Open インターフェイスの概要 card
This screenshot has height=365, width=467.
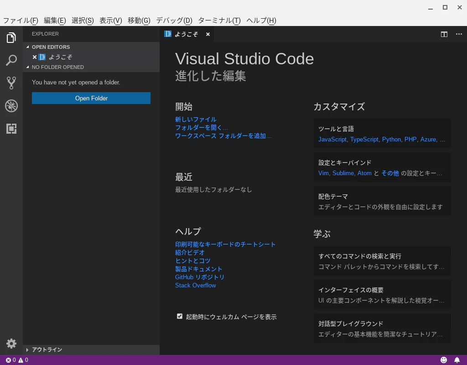click(x=382, y=294)
